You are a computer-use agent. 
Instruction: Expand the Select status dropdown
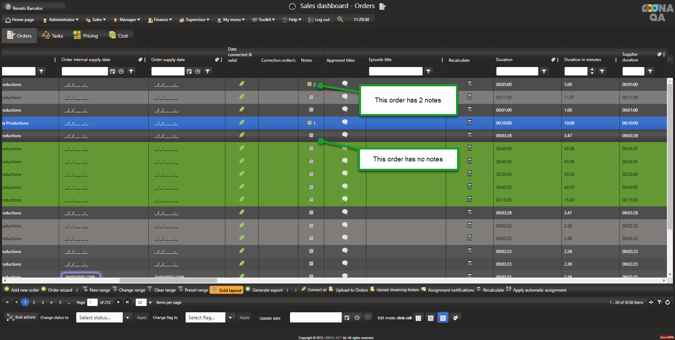(x=128, y=318)
